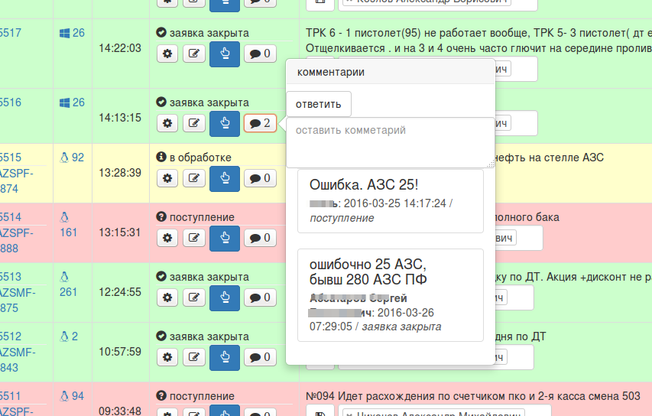Screen dimensions: 652x416
Task: Click the blue hand button in the 12:24:55 row
Action: click(x=225, y=296)
